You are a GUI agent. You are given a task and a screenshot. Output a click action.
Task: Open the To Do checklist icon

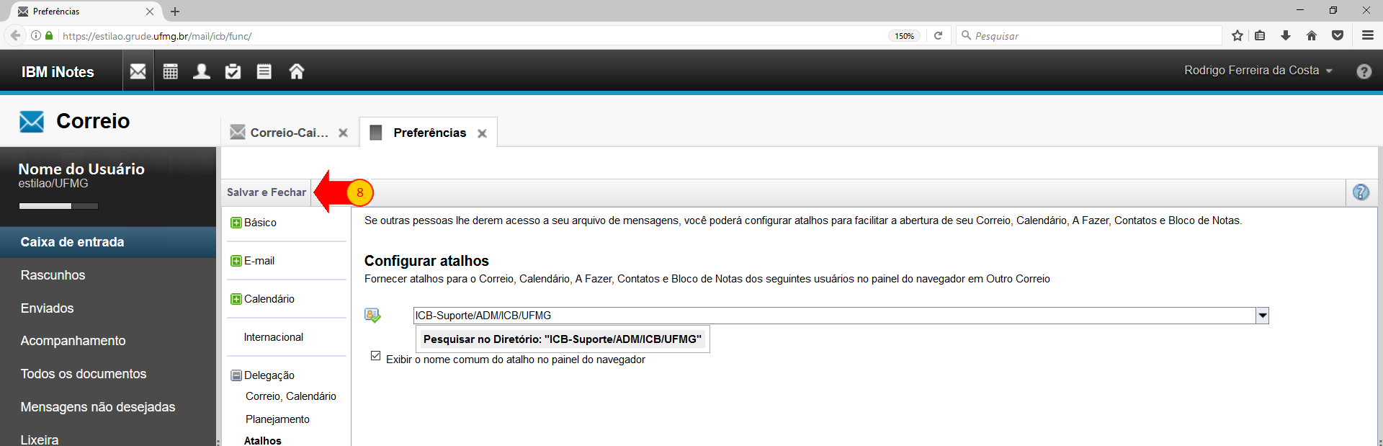[x=233, y=71]
